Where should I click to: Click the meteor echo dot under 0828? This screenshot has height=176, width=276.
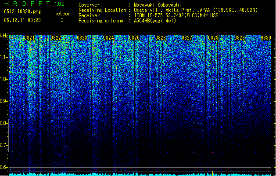click(x=213, y=152)
